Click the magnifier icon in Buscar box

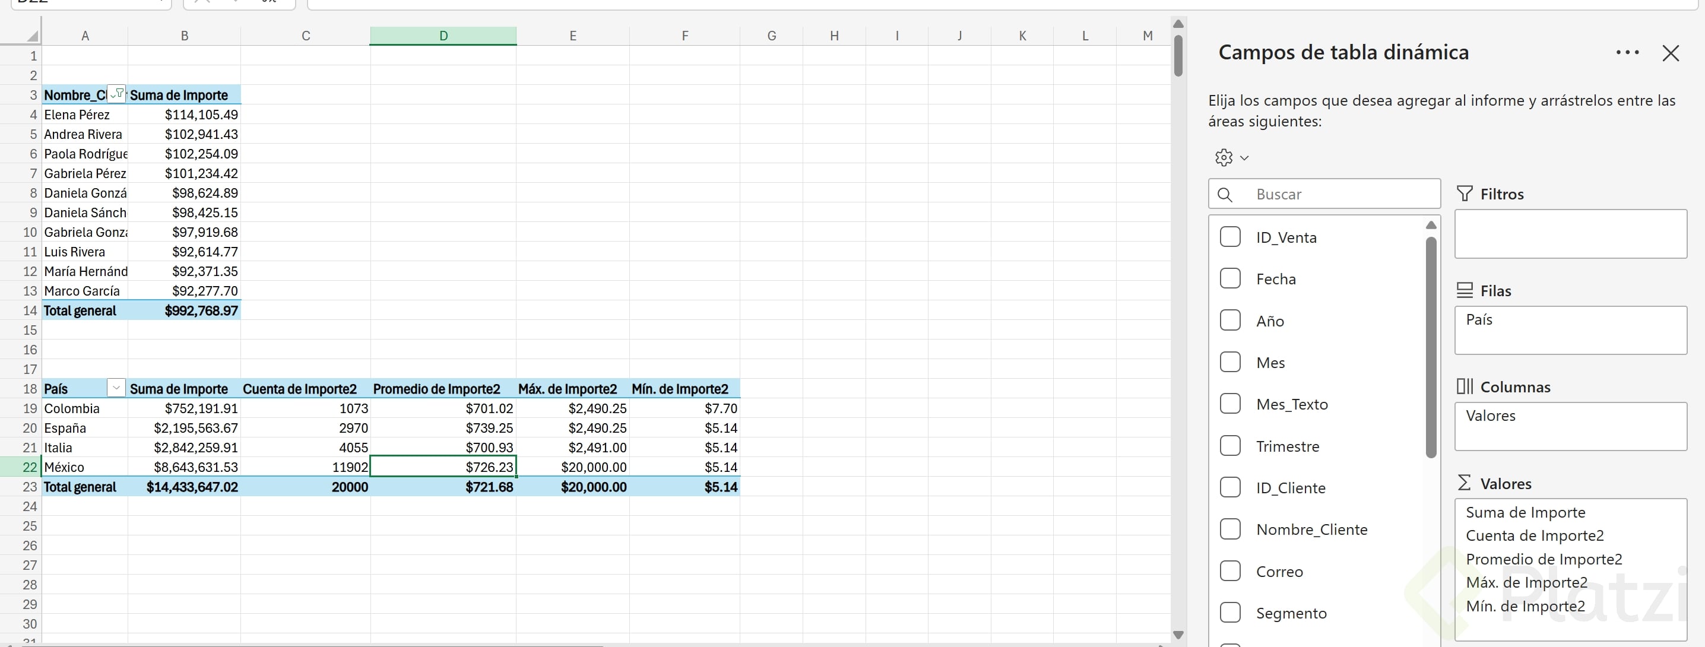coord(1225,195)
